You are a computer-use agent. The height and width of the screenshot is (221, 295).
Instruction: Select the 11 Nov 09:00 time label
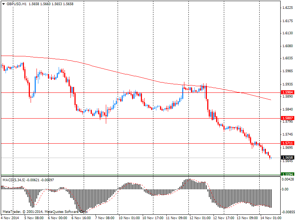(x=177, y=218)
